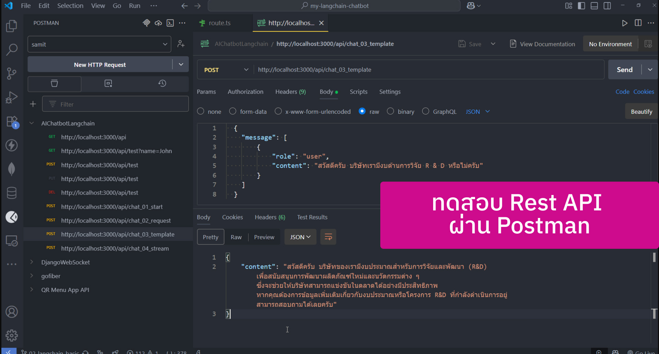This screenshot has height=354, width=659.
Task: Open the request Scripts tab
Action: pyautogui.click(x=358, y=92)
